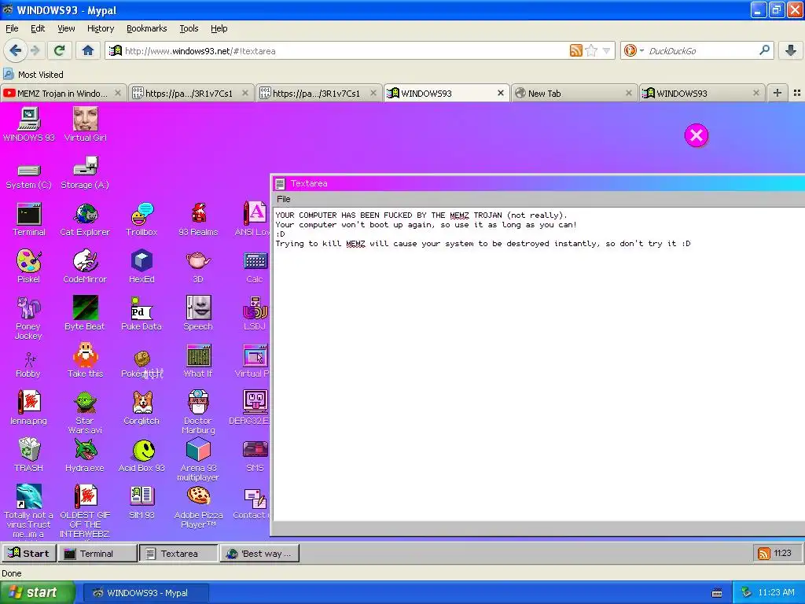
Task: Open the Byte Beat icon
Action: click(85, 313)
